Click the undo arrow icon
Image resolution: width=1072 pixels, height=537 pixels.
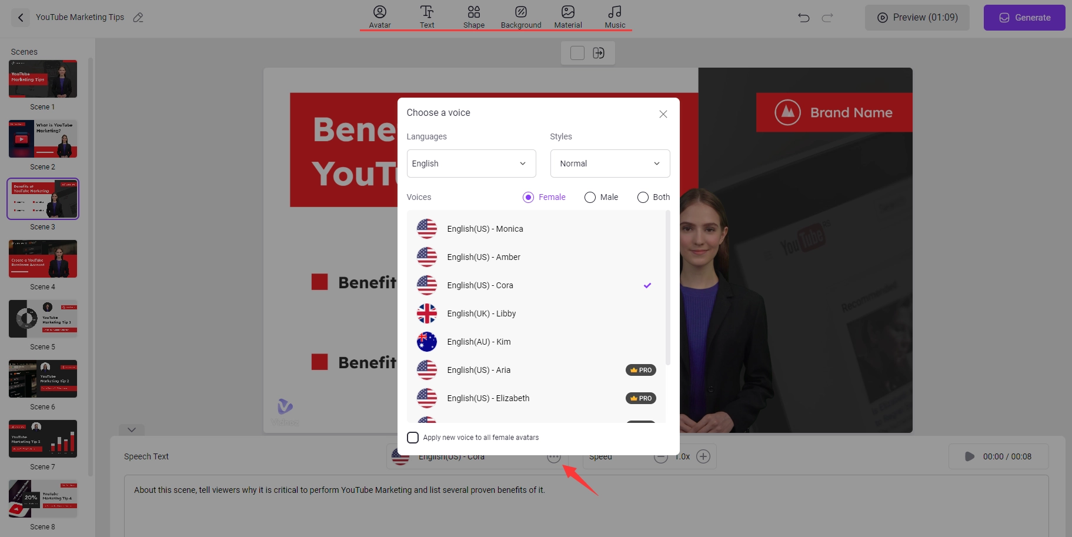[803, 18]
